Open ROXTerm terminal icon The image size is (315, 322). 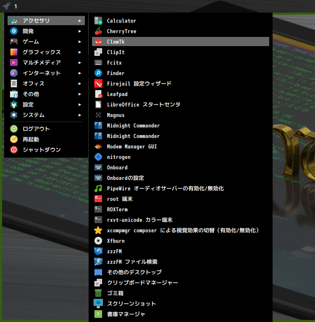tap(98, 209)
